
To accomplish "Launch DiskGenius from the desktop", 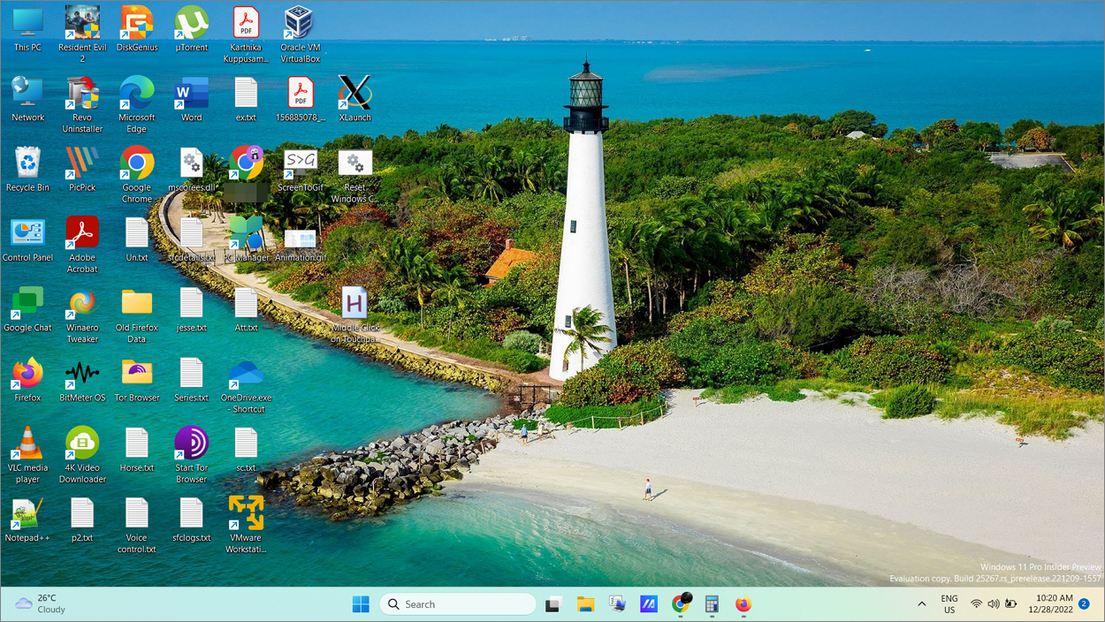I will tap(136, 22).
